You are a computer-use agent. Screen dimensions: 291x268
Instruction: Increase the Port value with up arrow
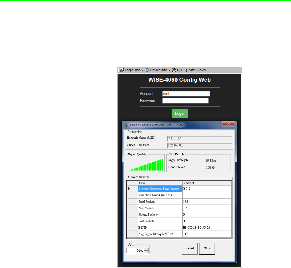click(146, 249)
